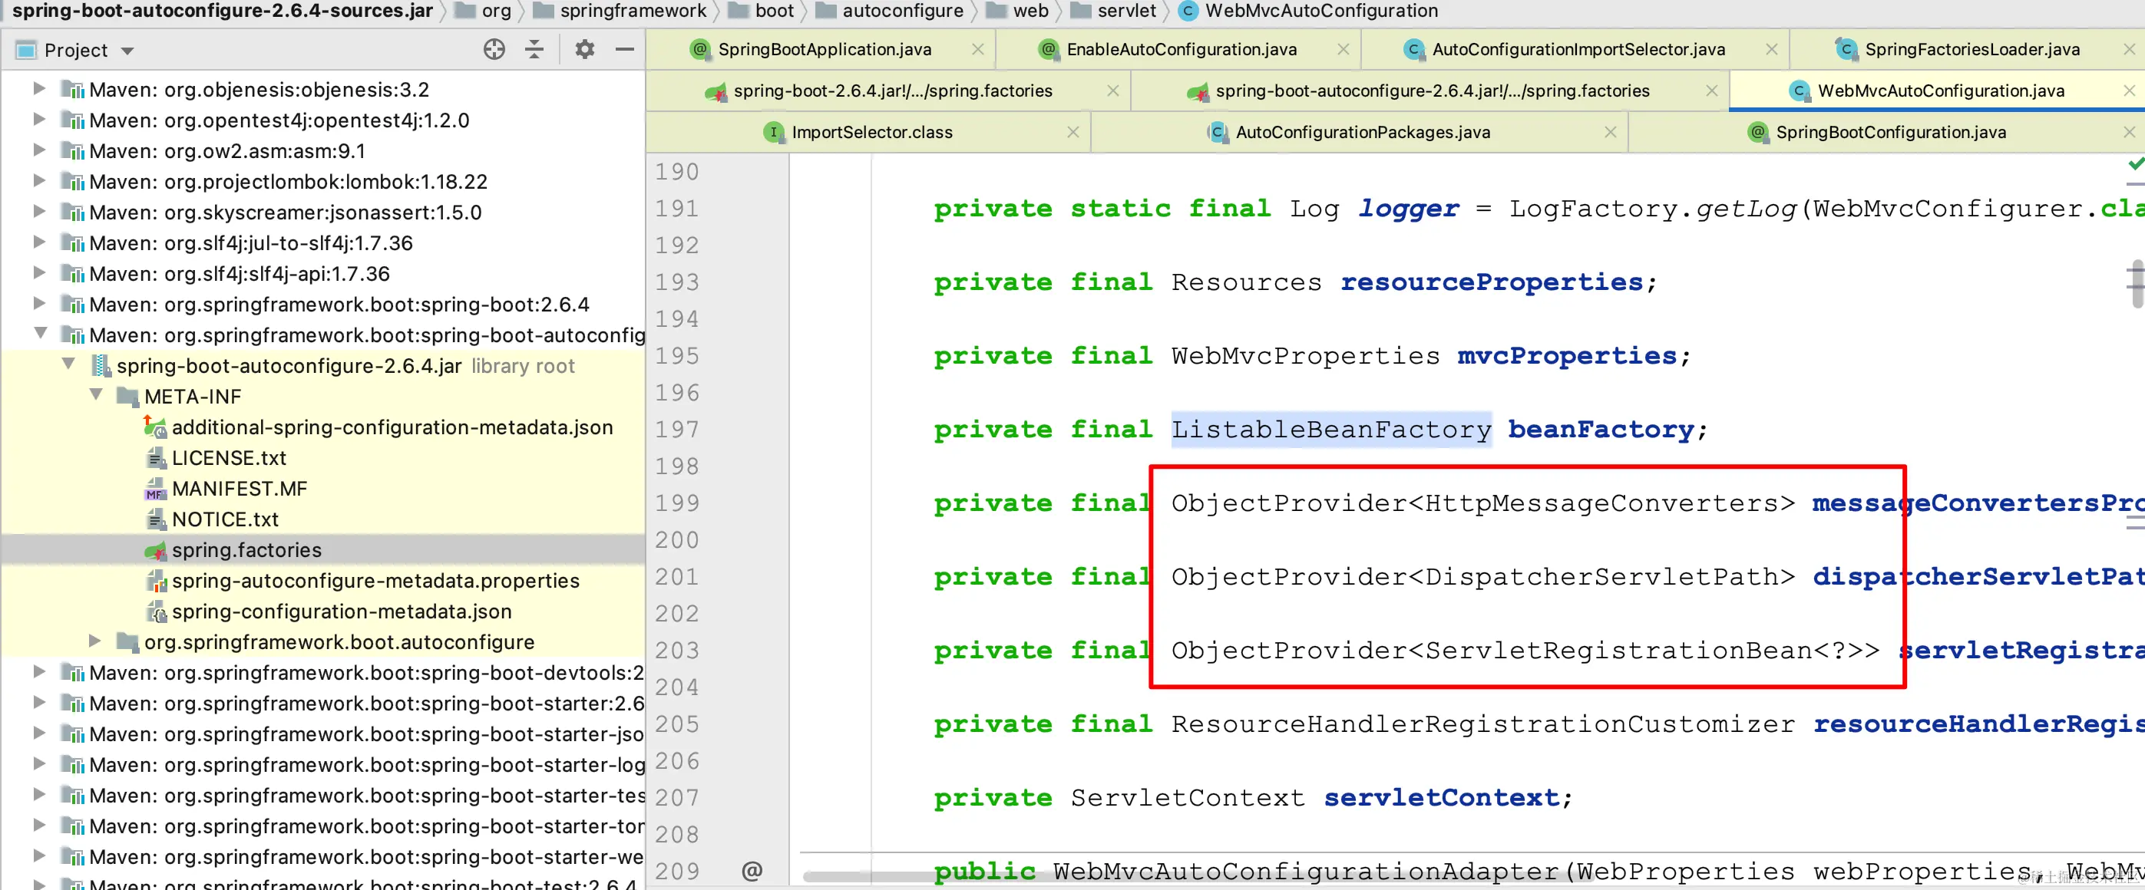Screen dimensions: 2145x890
Task: Expand org.springframework.boot.autoconfigure package node
Action: [95, 641]
